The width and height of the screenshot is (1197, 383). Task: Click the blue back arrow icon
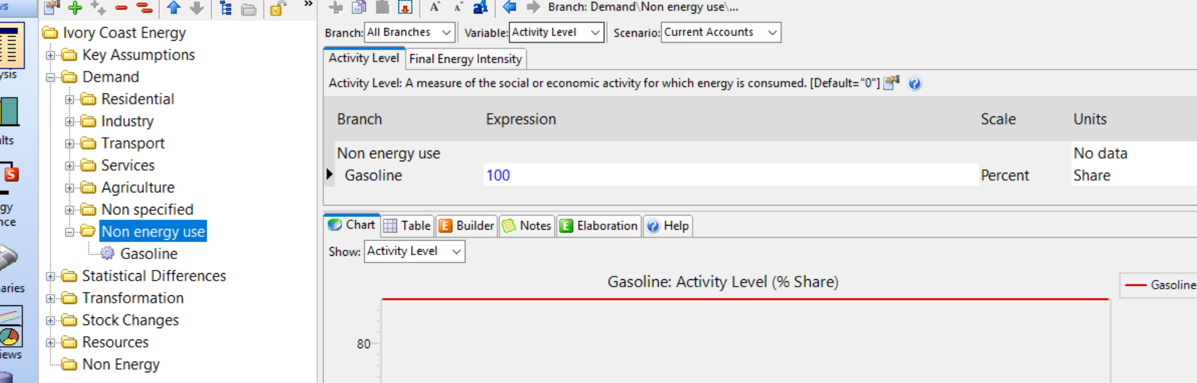(509, 7)
